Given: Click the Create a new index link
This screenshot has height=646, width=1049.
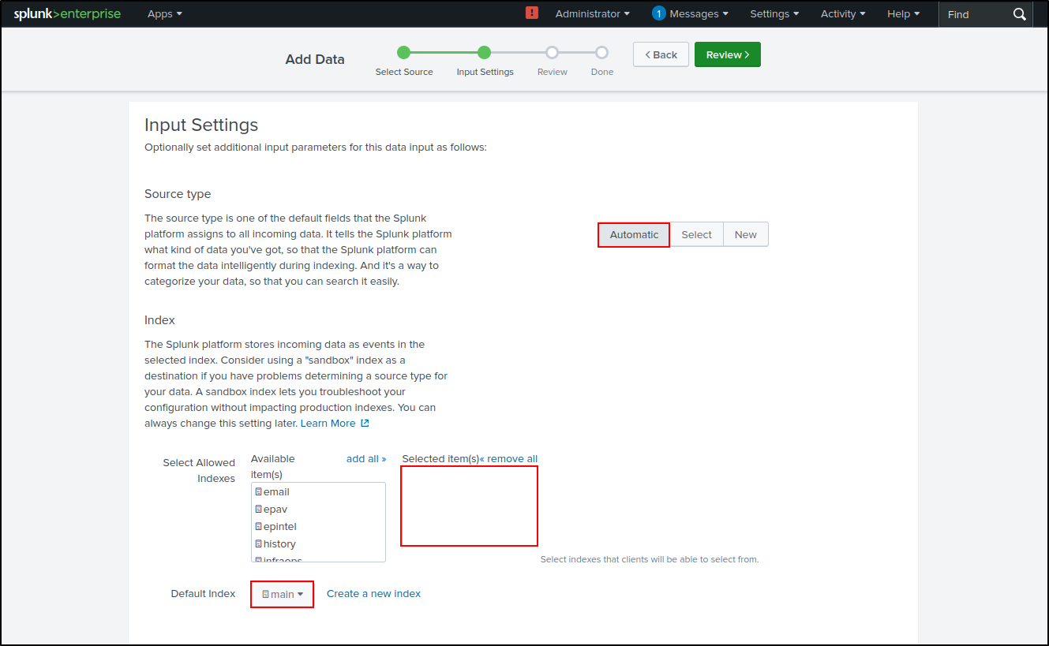Looking at the screenshot, I should tap(373, 593).
